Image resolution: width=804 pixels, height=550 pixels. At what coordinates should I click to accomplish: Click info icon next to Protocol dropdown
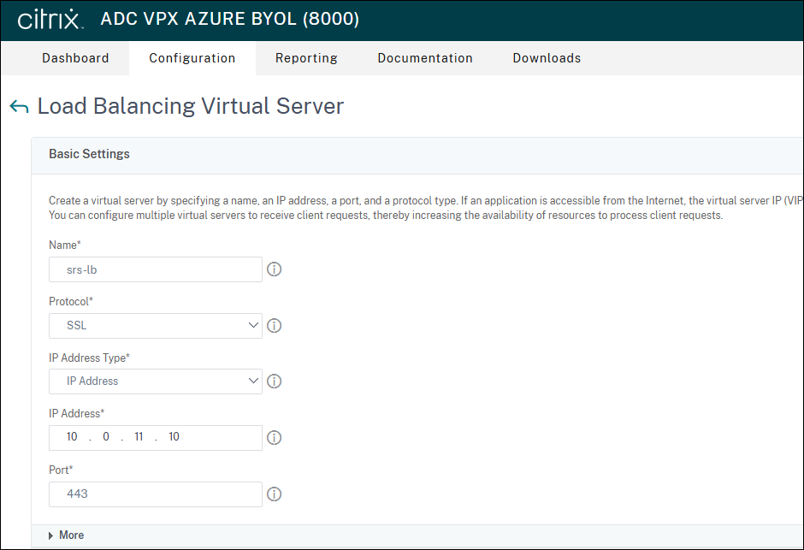point(275,326)
